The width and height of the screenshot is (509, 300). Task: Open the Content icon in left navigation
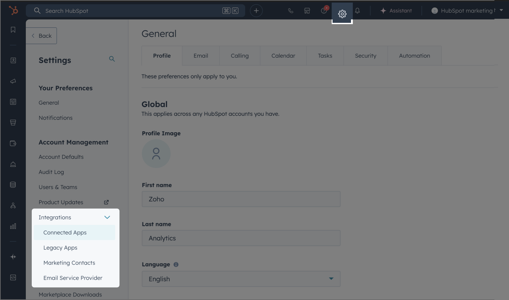pos(13,102)
